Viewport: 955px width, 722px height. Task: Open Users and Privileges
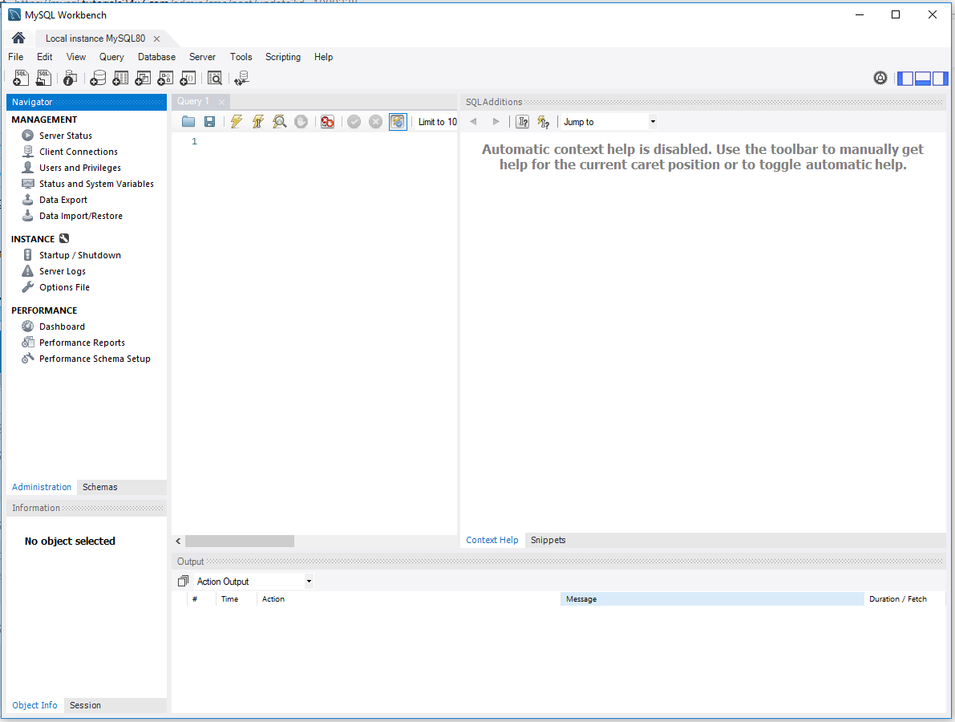pos(80,168)
